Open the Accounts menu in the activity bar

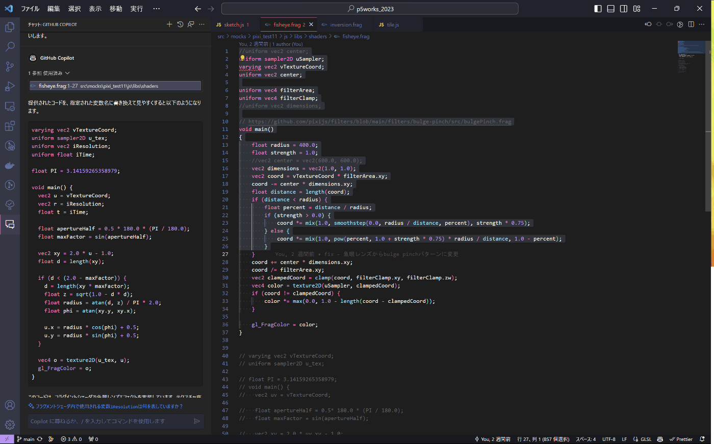coord(10,405)
